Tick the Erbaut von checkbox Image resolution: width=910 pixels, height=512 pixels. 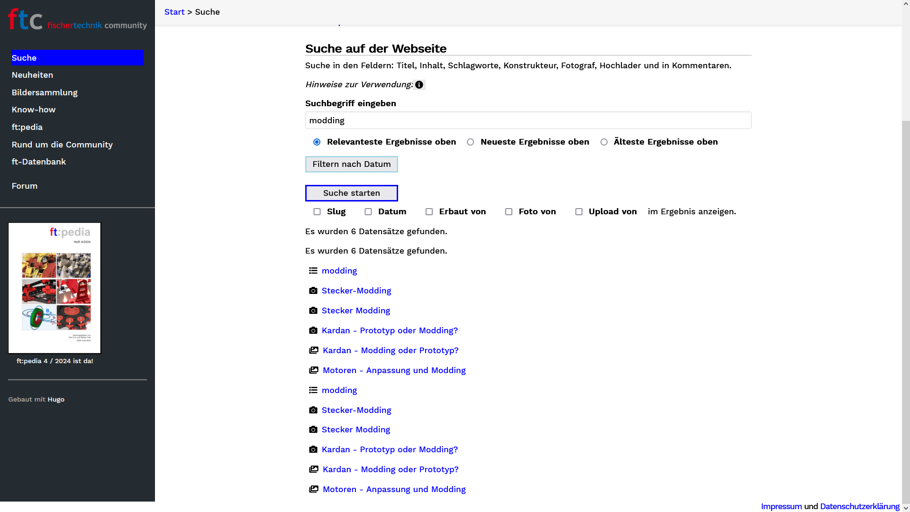pos(429,212)
